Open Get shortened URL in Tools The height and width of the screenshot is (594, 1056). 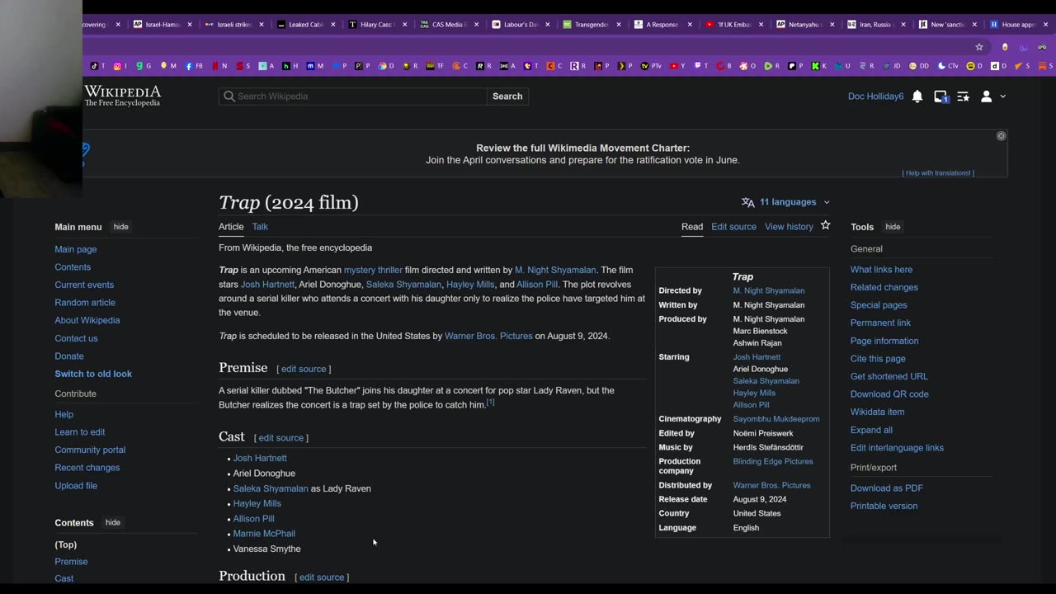point(889,376)
